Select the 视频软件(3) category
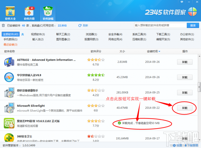 tap(38, 34)
